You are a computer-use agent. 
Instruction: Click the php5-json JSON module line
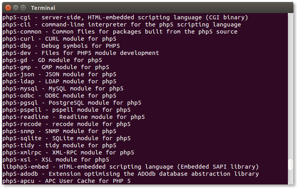point(59,74)
